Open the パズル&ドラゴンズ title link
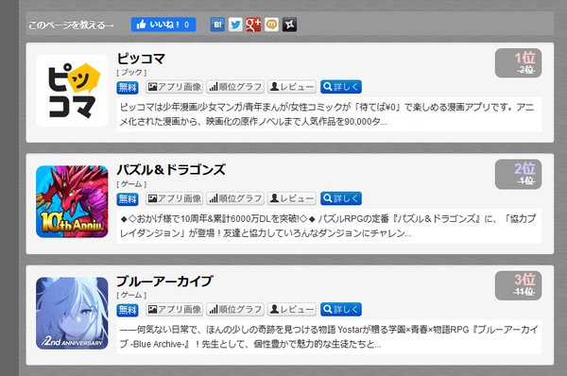Screen dimensions: 567x376 (x=171, y=169)
